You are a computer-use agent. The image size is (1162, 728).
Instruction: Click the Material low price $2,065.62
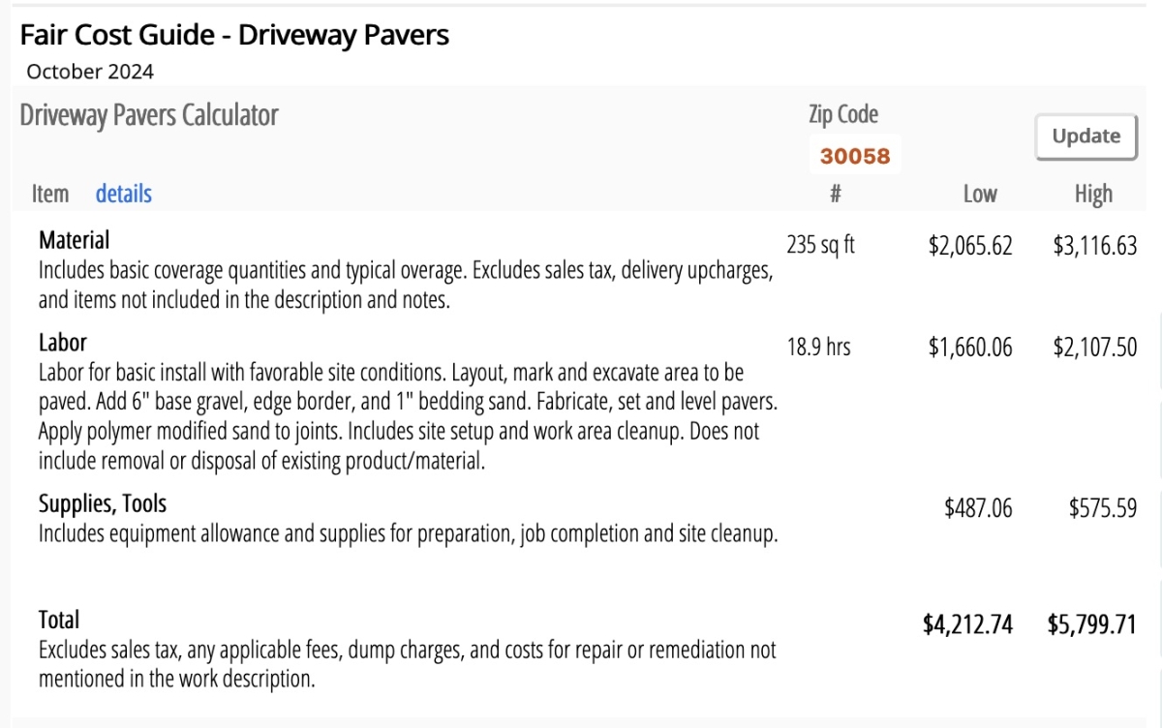(969, 246)
